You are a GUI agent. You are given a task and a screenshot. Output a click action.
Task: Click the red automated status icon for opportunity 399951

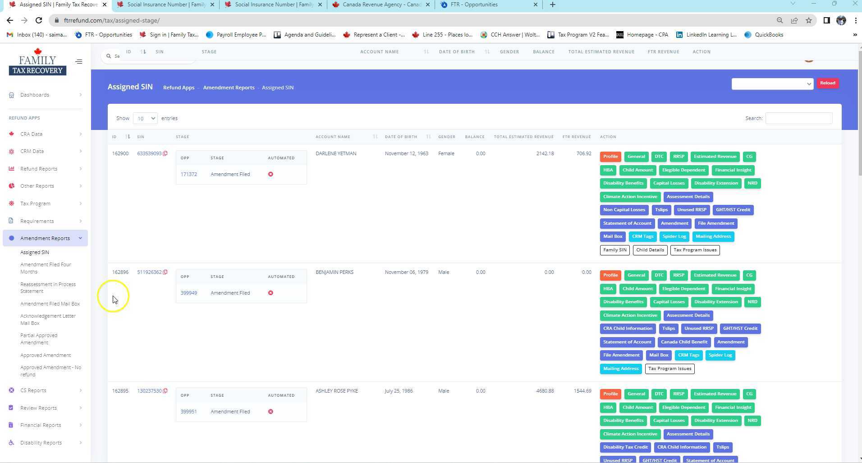coord(271,412)
